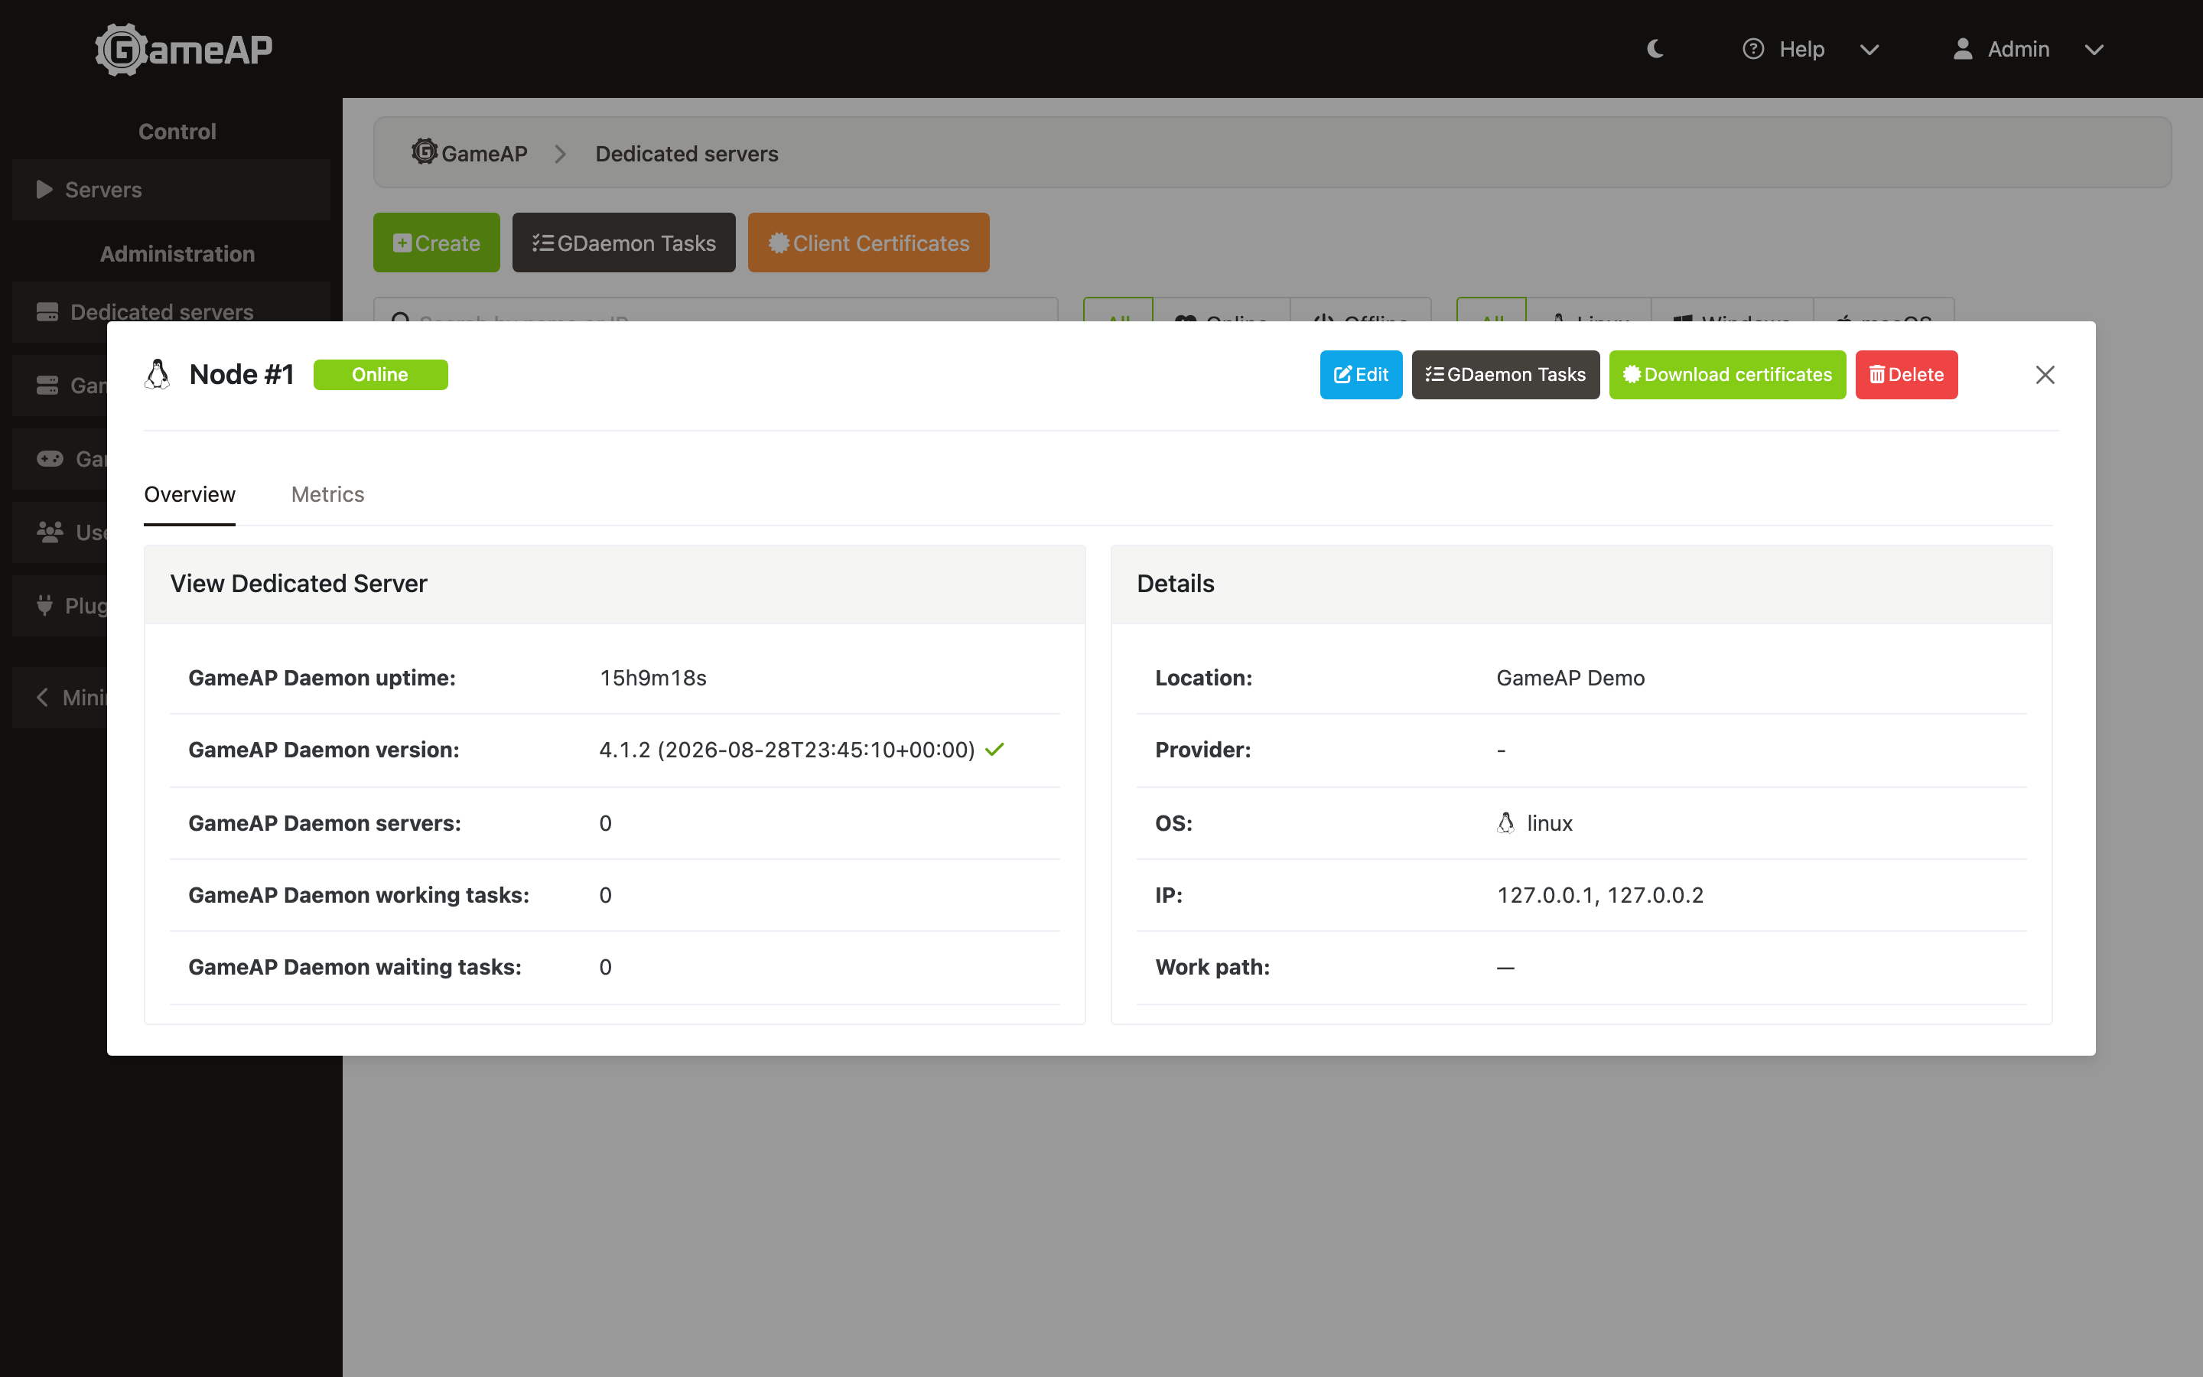The width and height of the screenshot is (2203, 1377).
Task: Click the Details panel heading
Action: (1175, 583)
